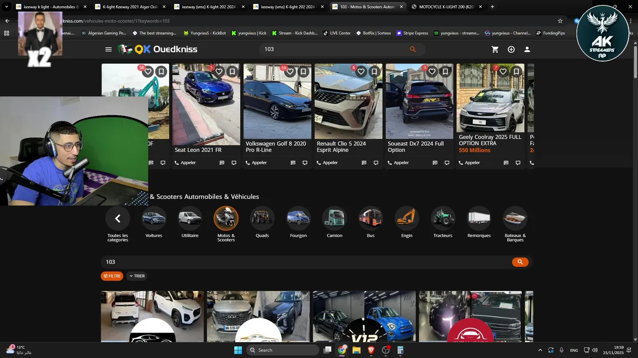Favorite the Volkswagen Golf 8 ad
Screen dimensions: 638x358
tap(290, 72)
